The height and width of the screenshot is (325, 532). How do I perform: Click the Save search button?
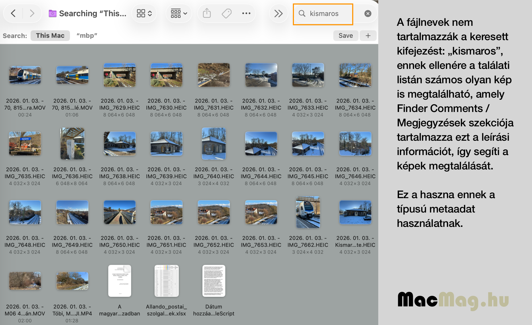click(346, 36)
